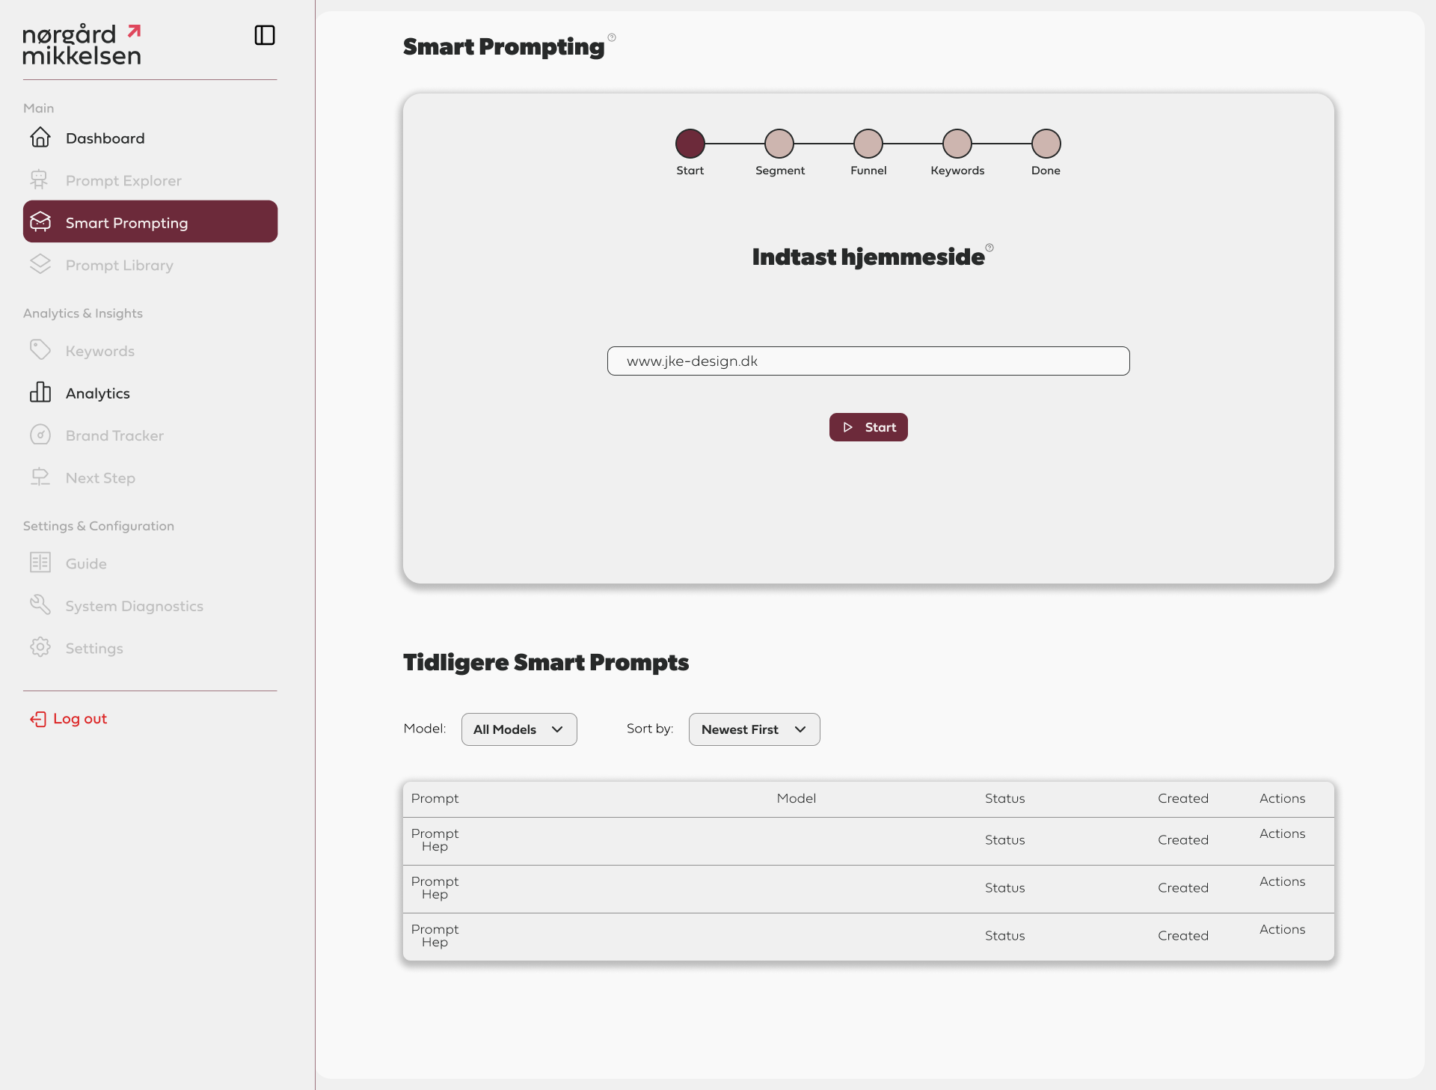
Task: Click the Dashboard house icon
Action: (40, 138)
